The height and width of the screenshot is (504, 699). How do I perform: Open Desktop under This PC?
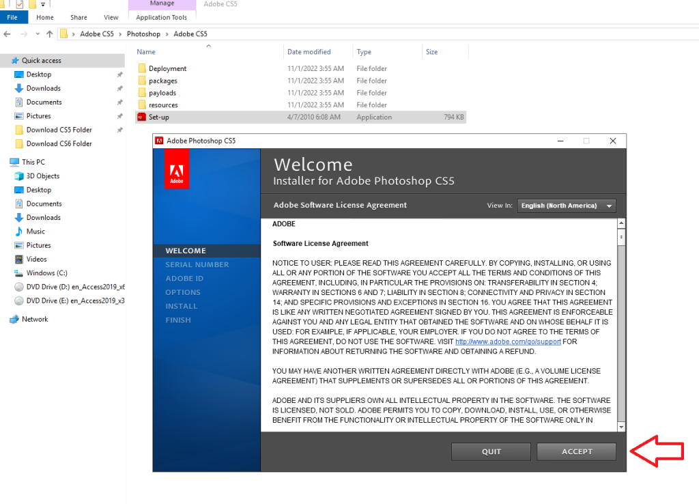pos(39,190)
